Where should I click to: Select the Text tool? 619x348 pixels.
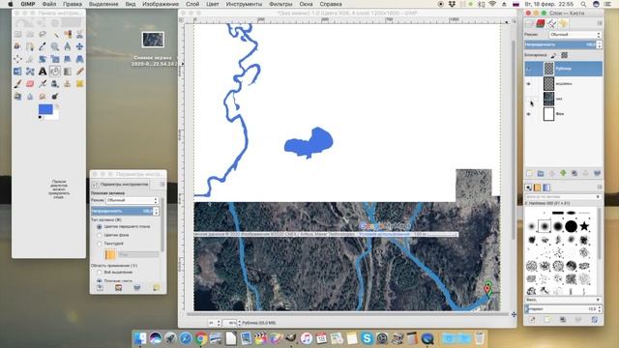(43, 72)
